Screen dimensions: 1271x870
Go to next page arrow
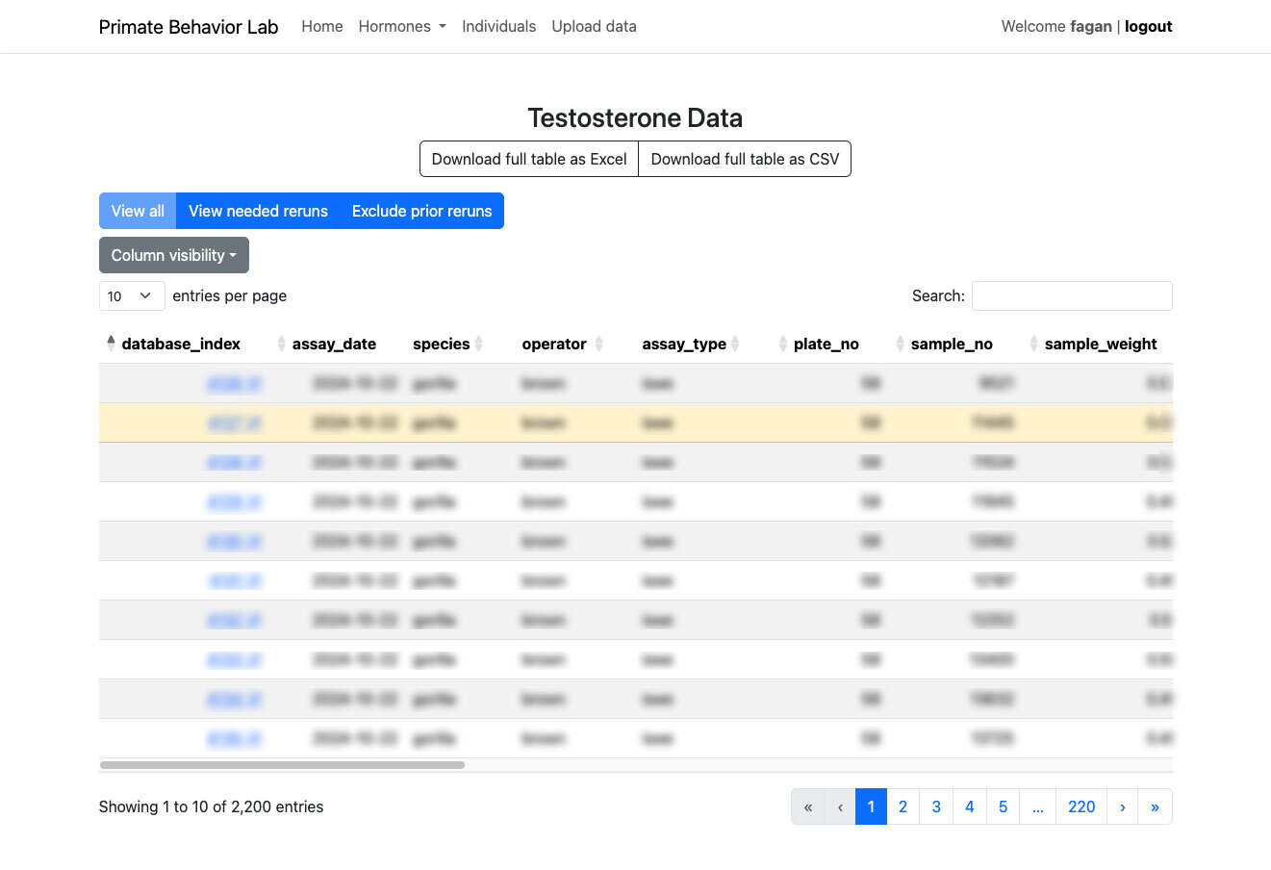pyautogui.click(x=1122, y=806)
